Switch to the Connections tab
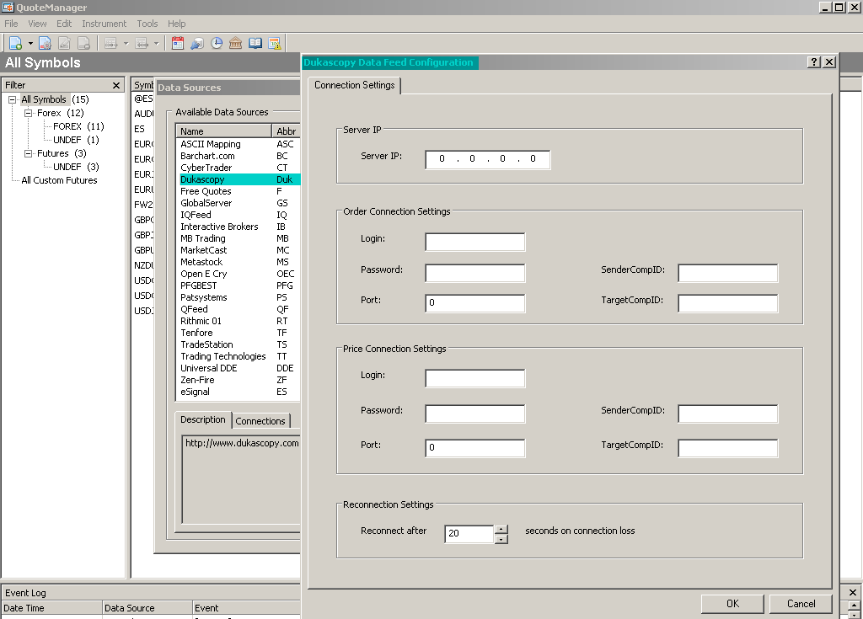This screenshot has width=863, height=619. (x=260, y=421)
